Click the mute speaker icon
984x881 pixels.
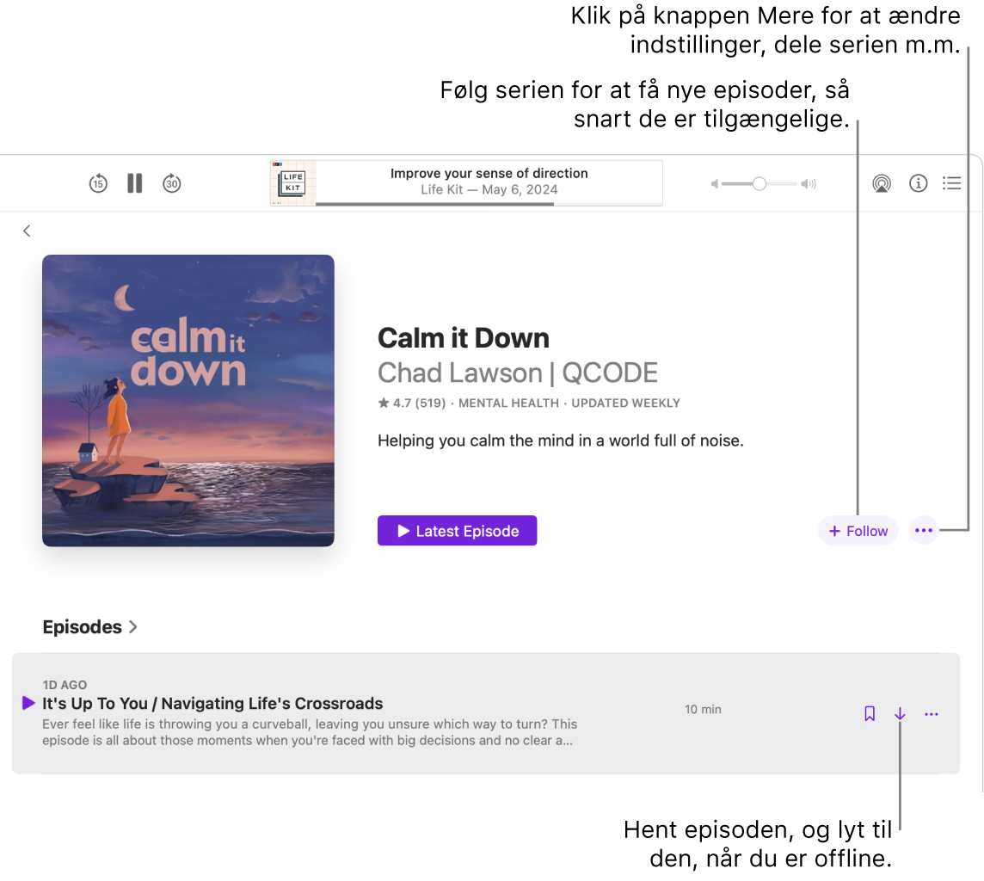tap(714, 183)
